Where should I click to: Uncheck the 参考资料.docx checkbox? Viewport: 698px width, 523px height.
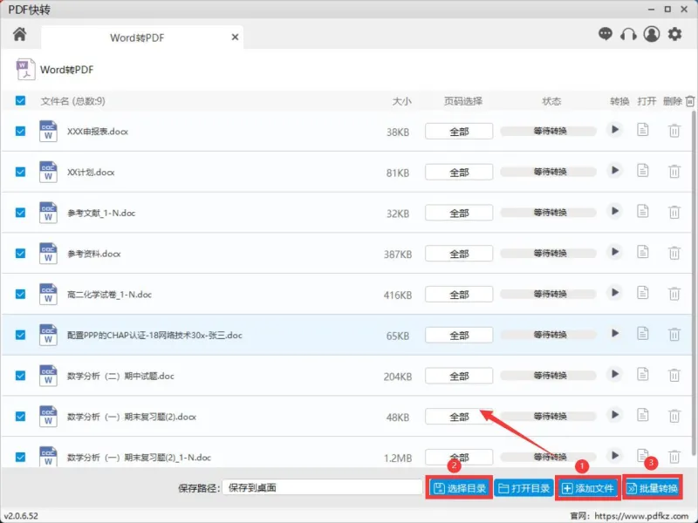(20, 253)
